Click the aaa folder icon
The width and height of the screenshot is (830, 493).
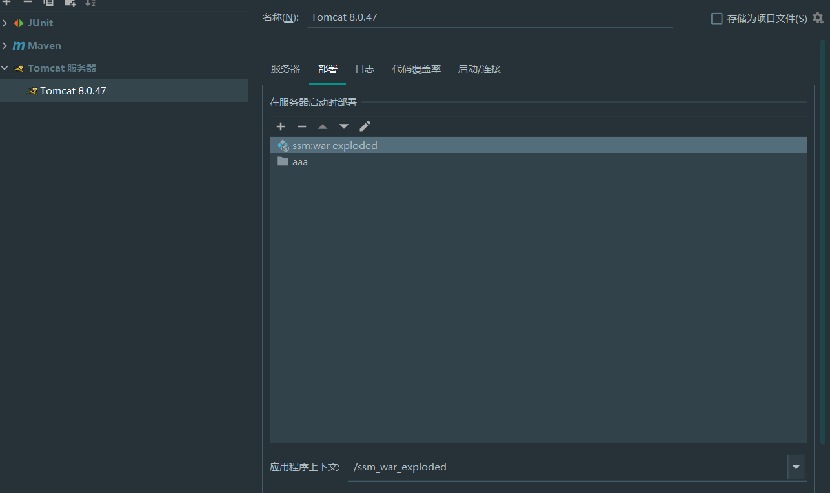[283, 161]
